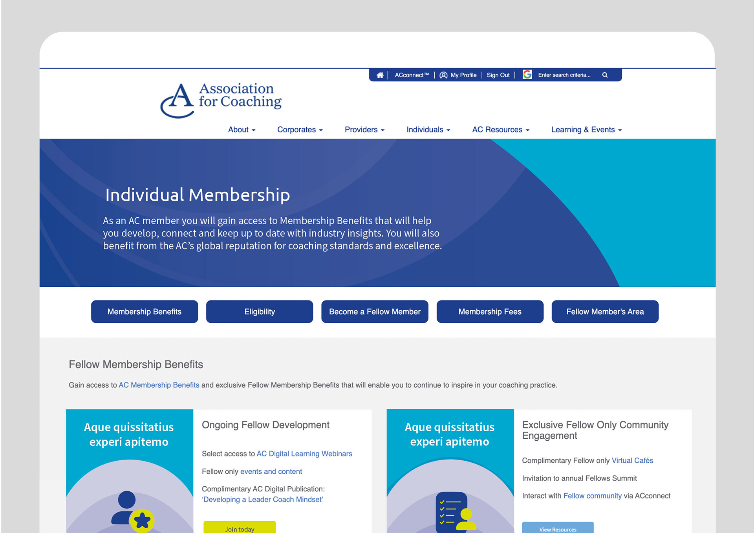This screenshot has height=533, width=754.
Task: Click the person with star badge illustration
Action: point(133,511)
